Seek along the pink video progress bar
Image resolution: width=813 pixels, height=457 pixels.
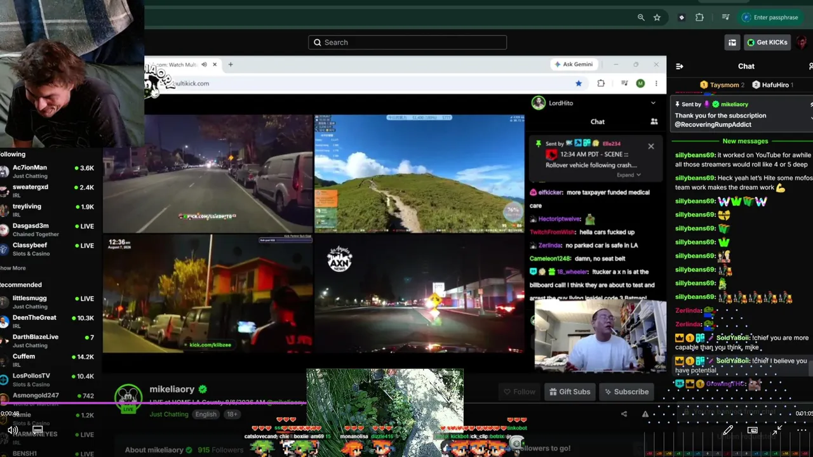click(152, 402)
